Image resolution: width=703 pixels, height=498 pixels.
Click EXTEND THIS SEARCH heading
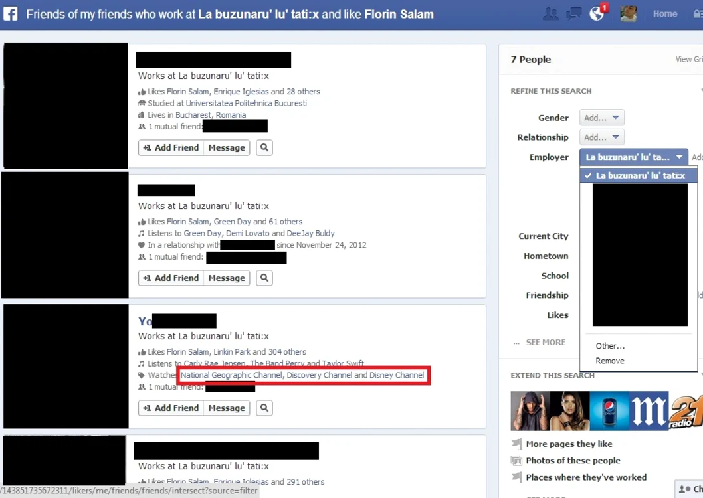[x=552, y=375]
